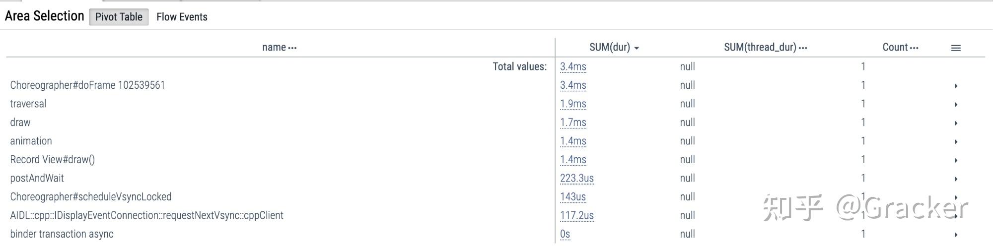Image resolution: width=993 pixels, height=248 pixels.
Task: Click the 0s binder transaction duration link
Action: tap(565, 234)
